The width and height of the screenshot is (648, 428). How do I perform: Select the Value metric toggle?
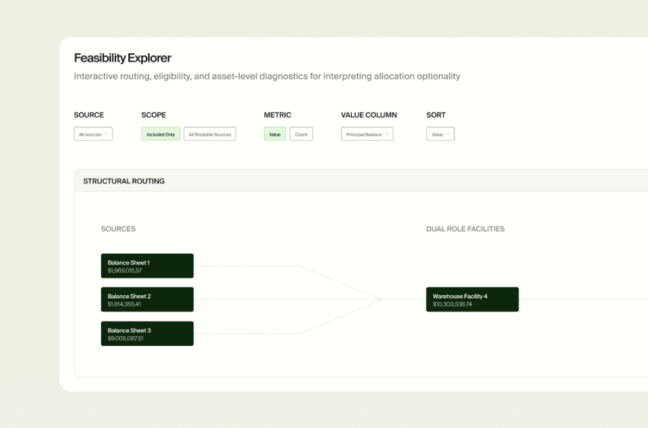pyautogui.click(x=275, y=133)
